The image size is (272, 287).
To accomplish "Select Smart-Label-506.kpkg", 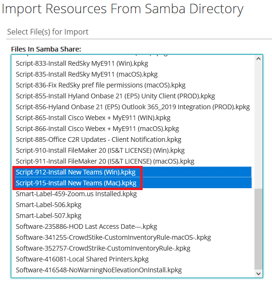I will (x=134, y=205).
